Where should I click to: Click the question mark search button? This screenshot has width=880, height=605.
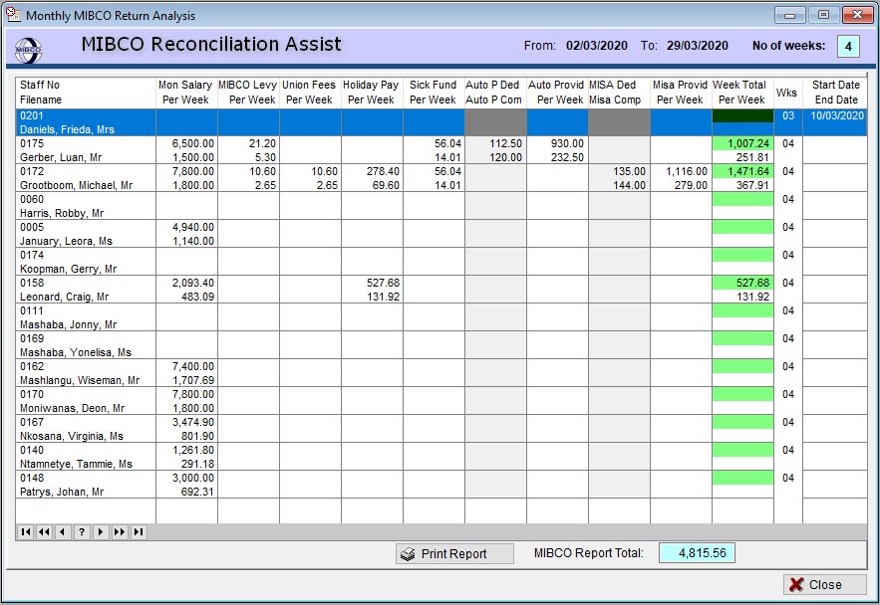(x=82, y=531)
